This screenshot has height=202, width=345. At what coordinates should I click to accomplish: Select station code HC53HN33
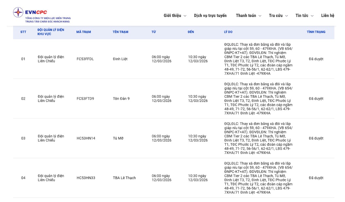pyautogui.click(x=86, y=178)
